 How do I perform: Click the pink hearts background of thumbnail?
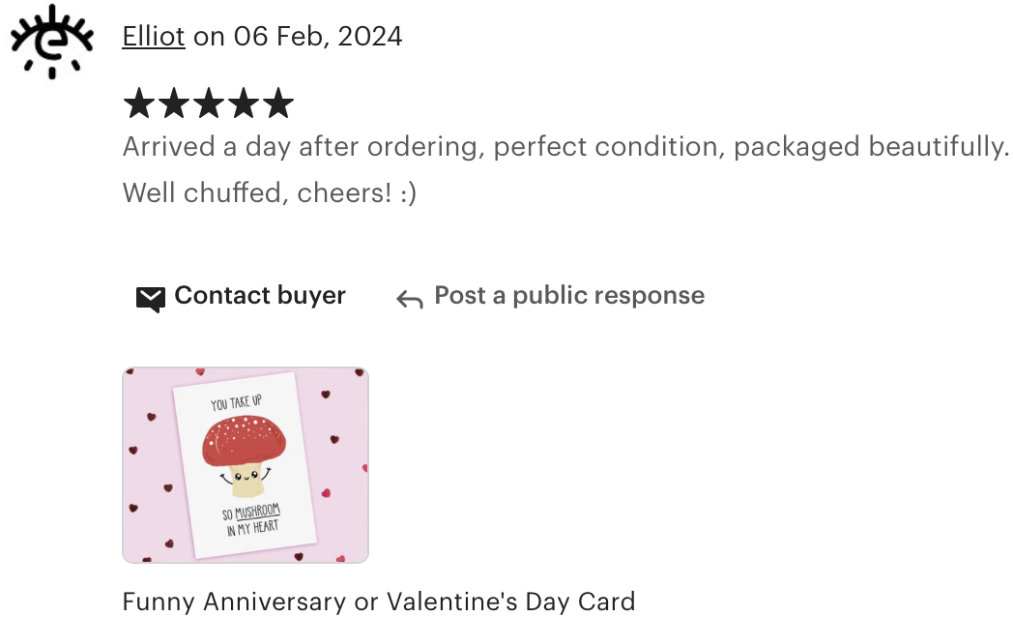(342, 465)
